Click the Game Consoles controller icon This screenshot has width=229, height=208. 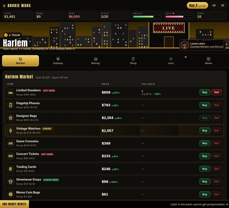(x=11, y=143)
